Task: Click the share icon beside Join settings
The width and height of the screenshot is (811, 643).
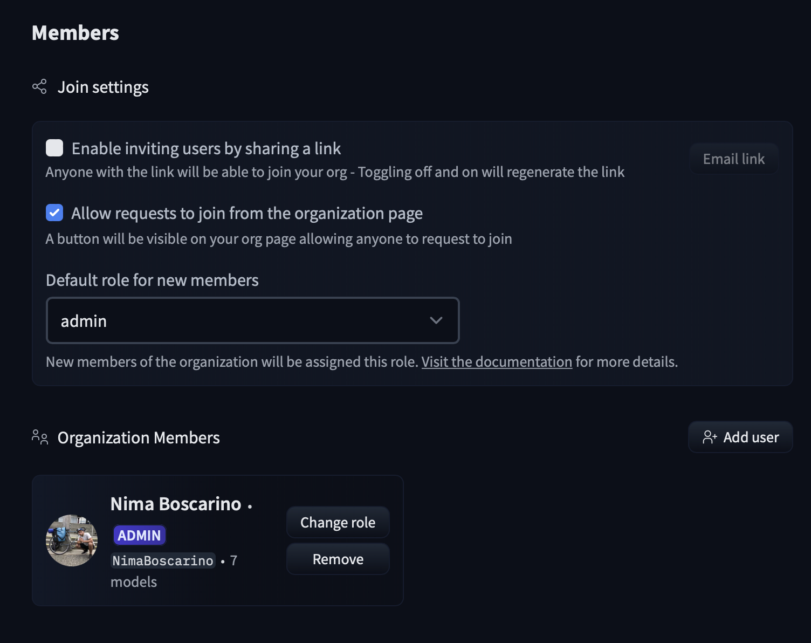Action: click(39, 87)
